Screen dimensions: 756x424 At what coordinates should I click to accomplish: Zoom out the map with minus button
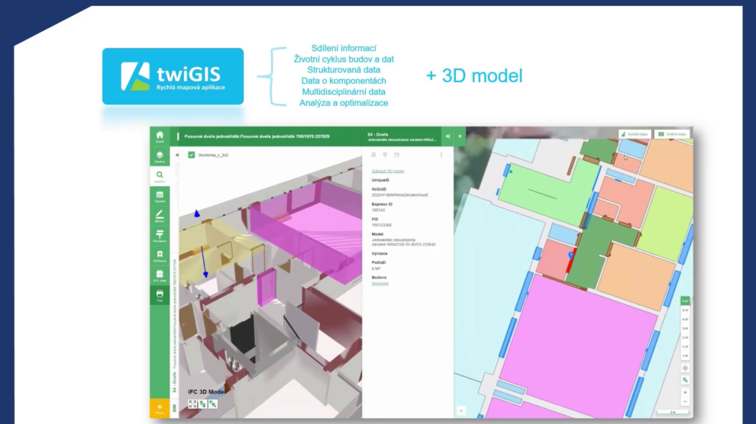pos(685,402)
